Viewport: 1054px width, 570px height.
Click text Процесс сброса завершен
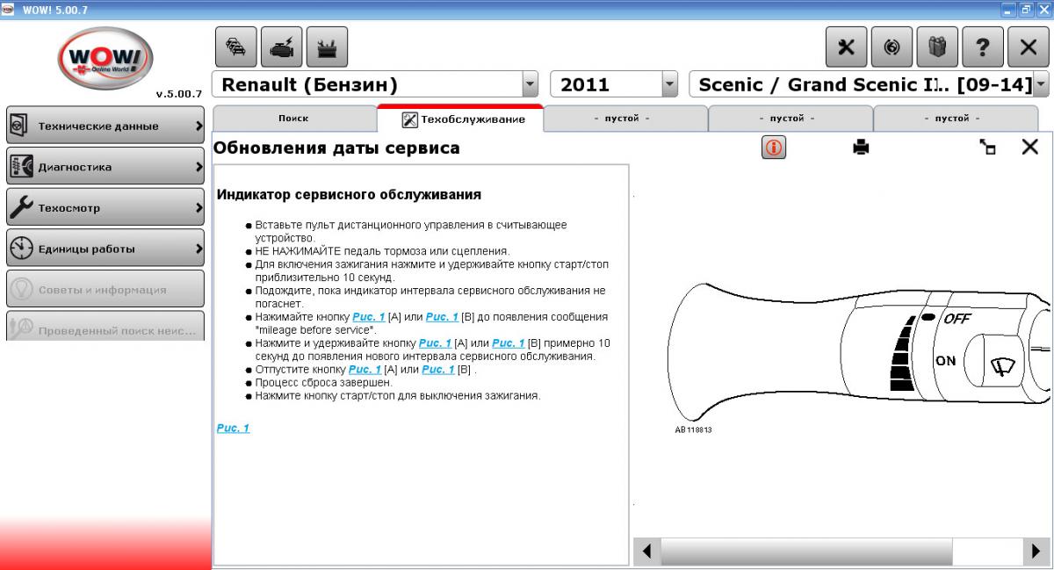click(324, 383)
